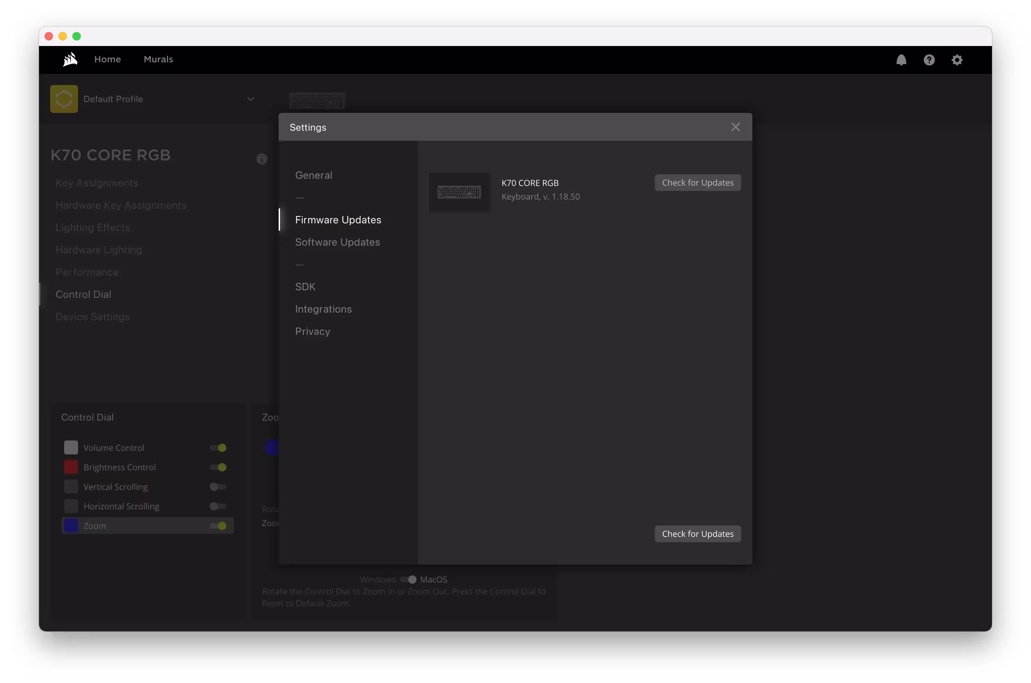1031x683 pixels.
Task: Enable the Vertical Scrolling switch
Action: (x=218, y=486)
